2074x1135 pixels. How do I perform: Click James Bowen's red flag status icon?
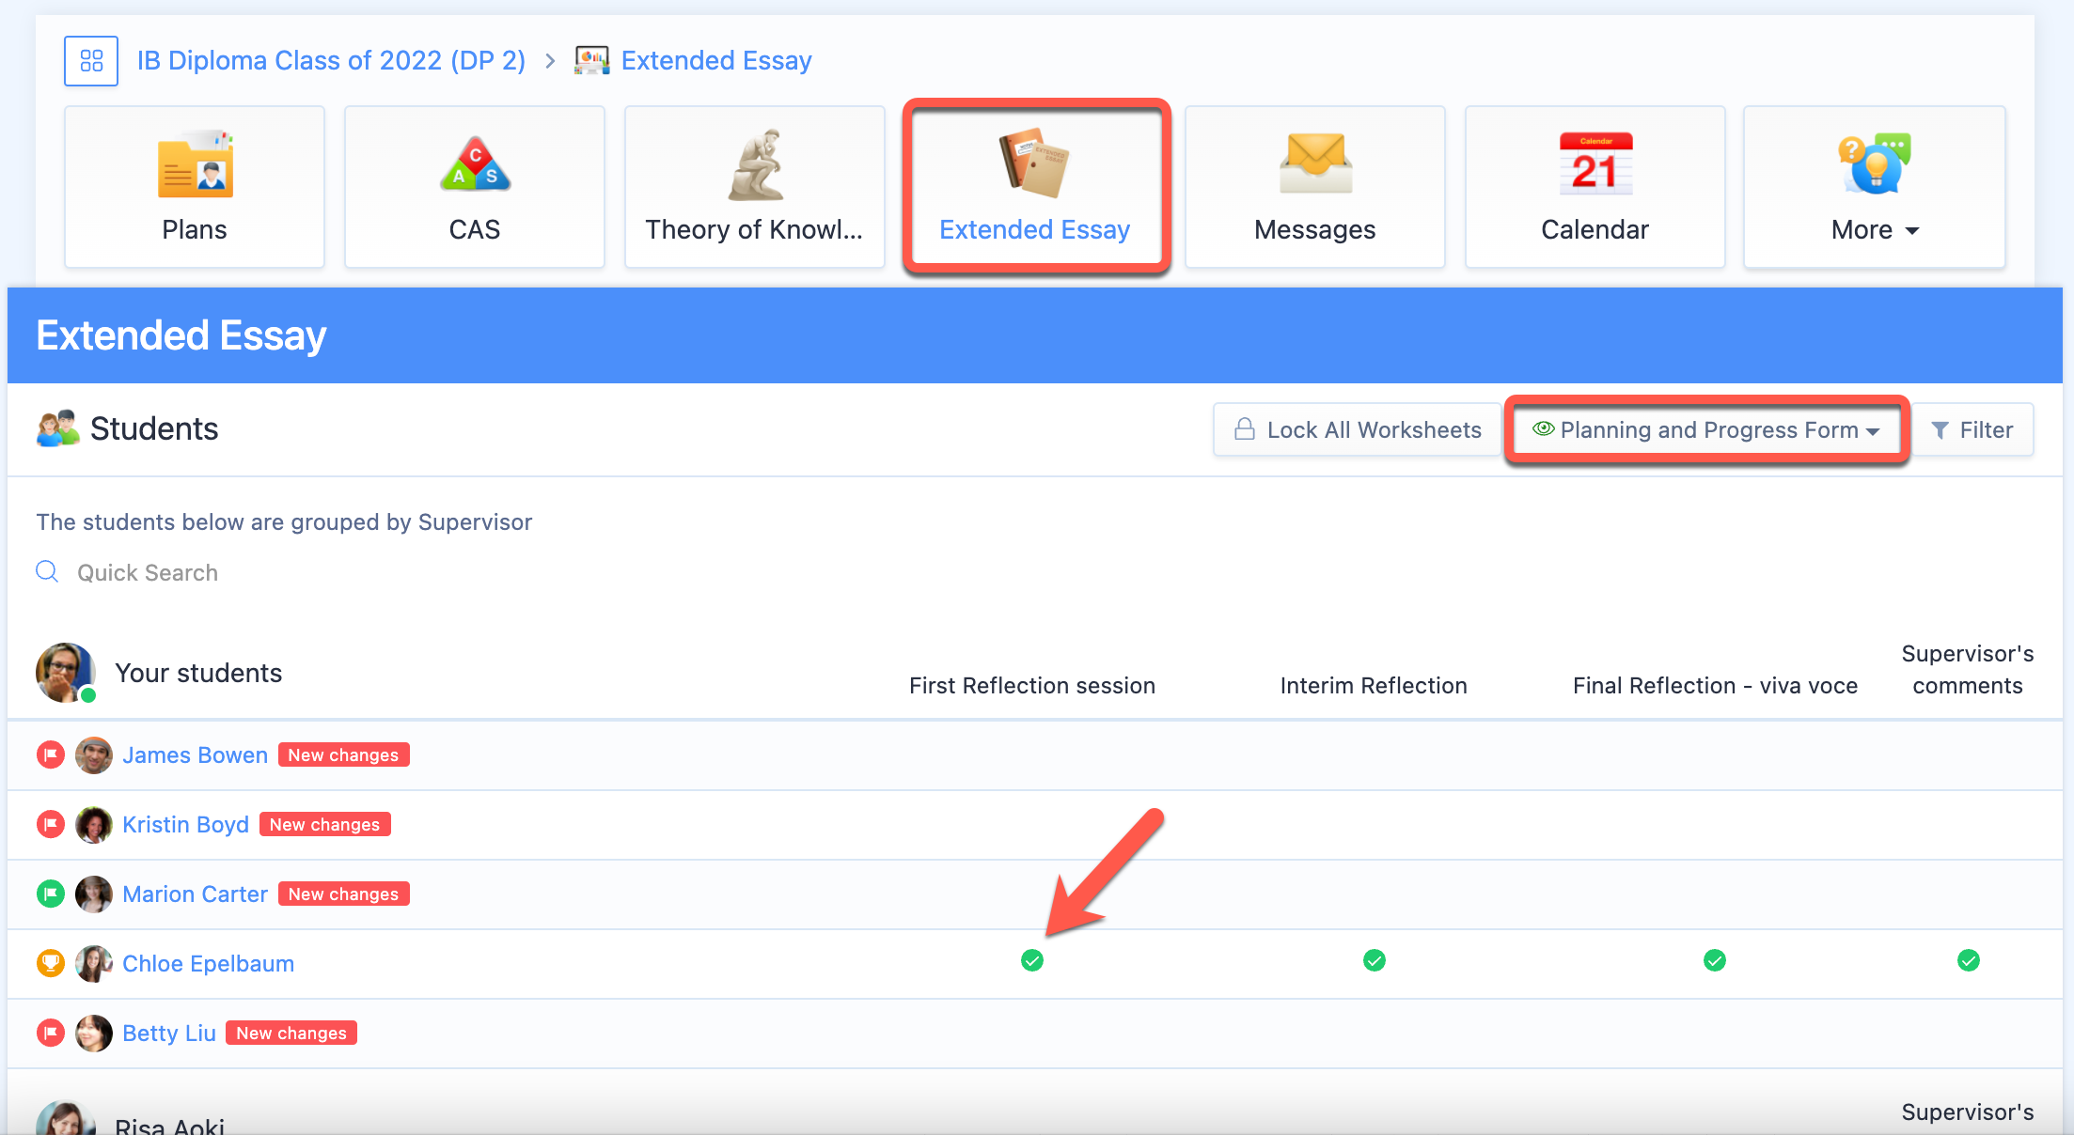point(51,754)
